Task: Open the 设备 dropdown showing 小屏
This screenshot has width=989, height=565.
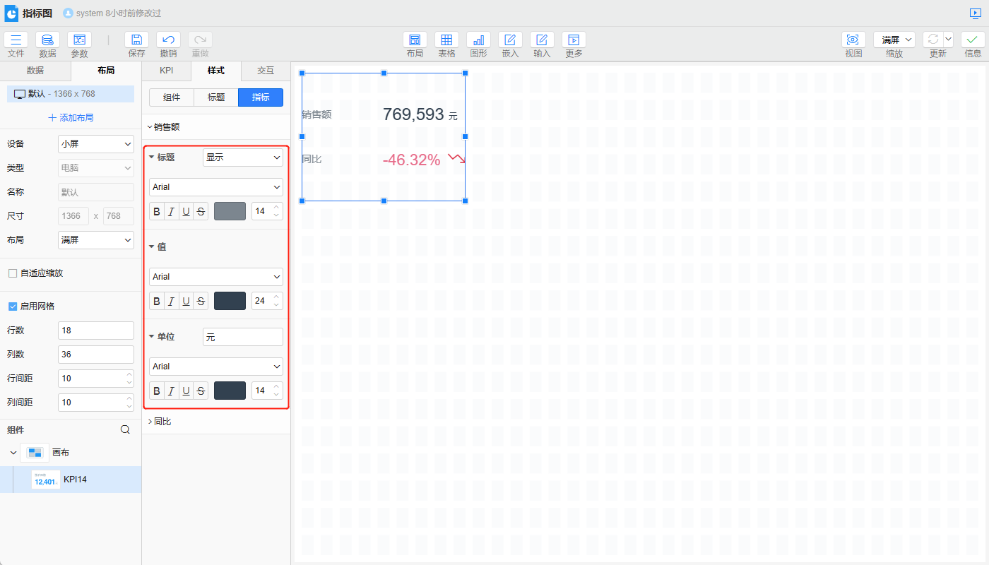Action: (x=95, y=144)
